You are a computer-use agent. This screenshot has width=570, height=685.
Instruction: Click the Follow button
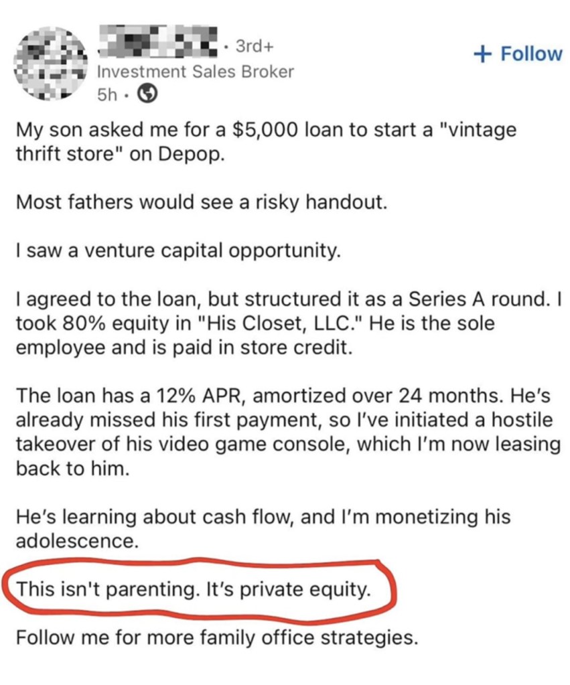click(518, 54)
